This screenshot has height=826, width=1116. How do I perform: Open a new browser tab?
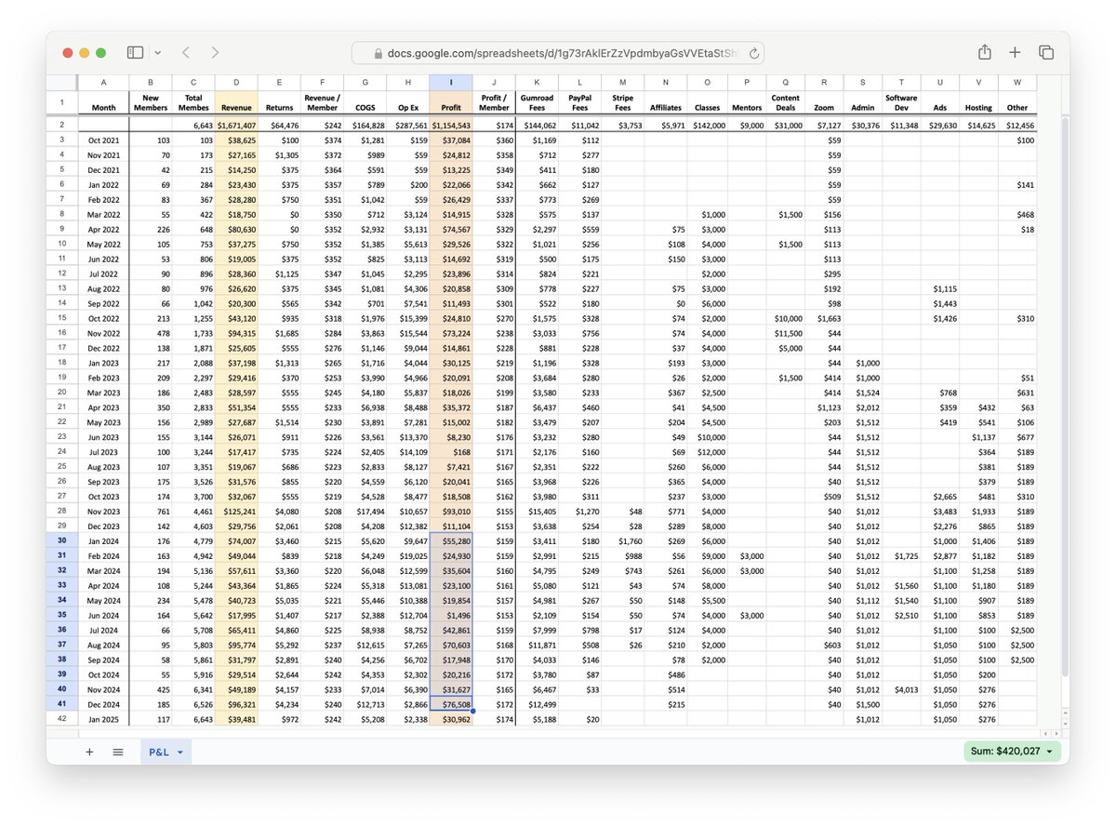coord(1015,53)
